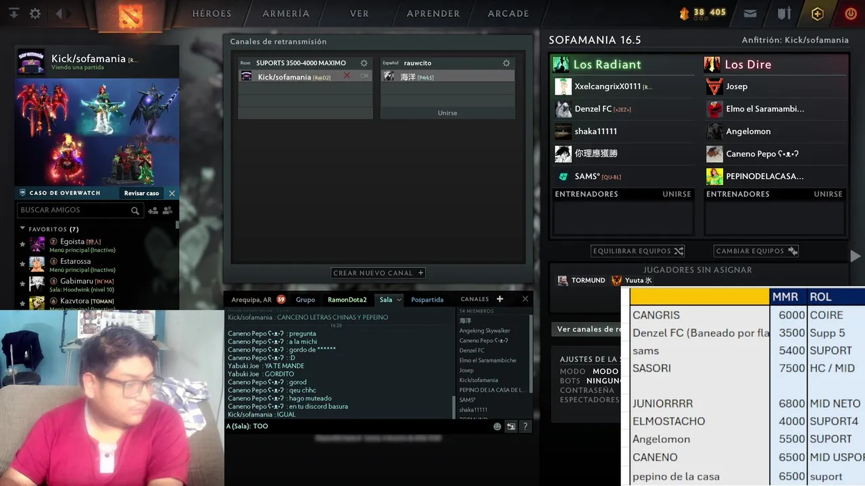Click the chat messages scrollbar

[x=453, y=406]
